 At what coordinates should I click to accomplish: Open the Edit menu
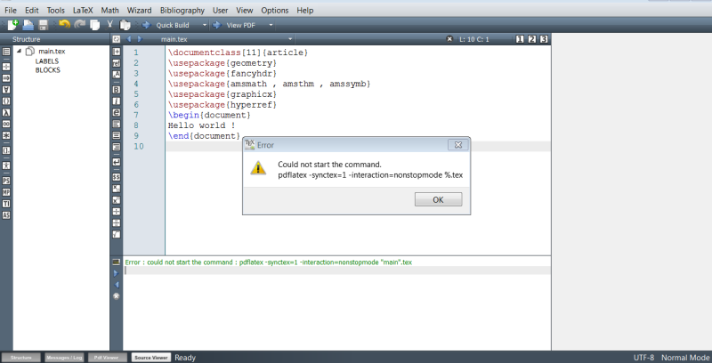(x=32, y=10)
